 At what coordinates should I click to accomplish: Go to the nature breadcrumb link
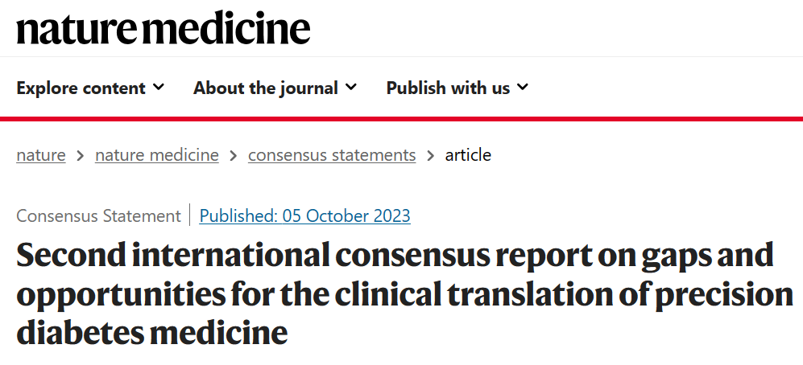point(41,155)
